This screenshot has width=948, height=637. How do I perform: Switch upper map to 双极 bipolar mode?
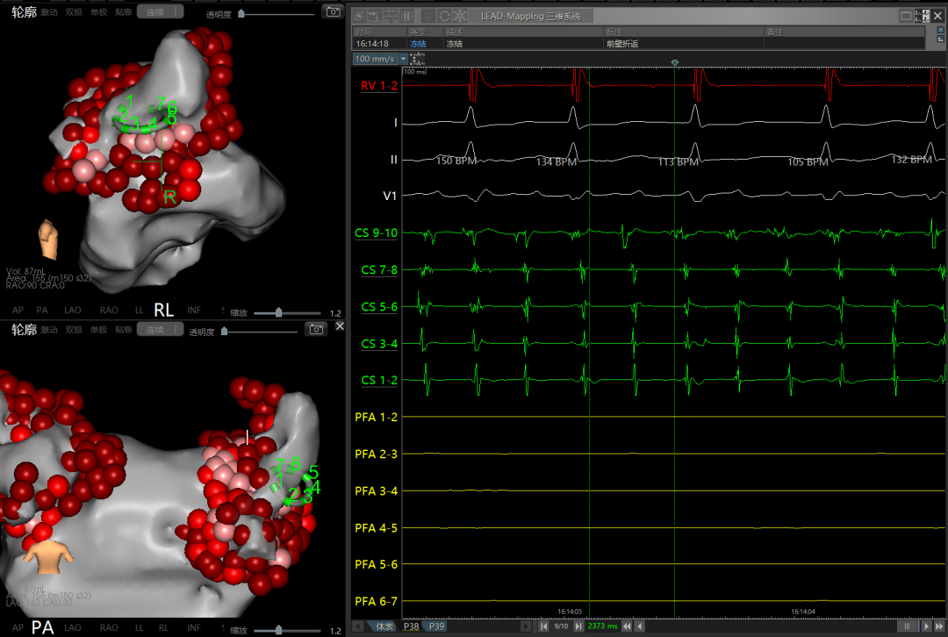tap(74, 11)
